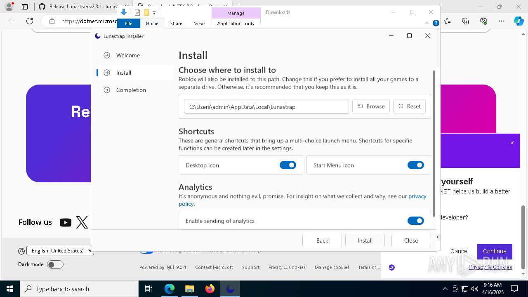This screenshot has height=297, width=528.
Task: Open Support footer link
Action: pyautogui.click(x=251, y=267)
